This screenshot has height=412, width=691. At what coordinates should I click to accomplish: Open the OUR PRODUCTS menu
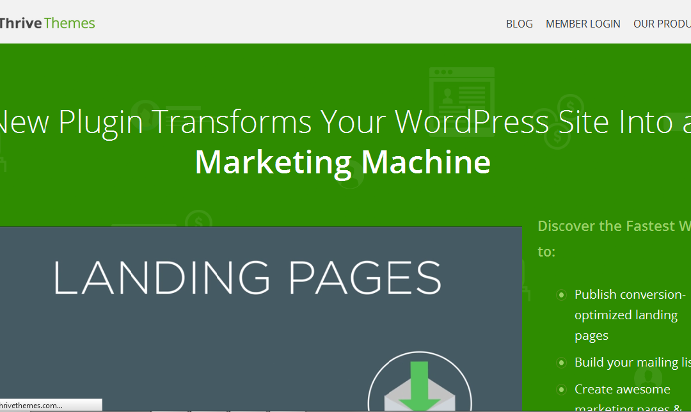pyautogui.click(x=662, y=24)
